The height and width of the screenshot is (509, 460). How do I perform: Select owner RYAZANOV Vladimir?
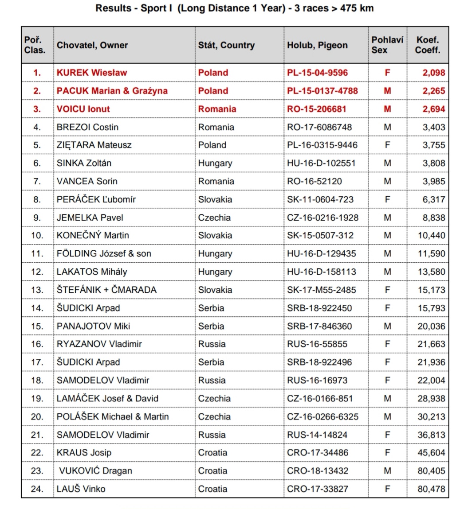point(99,344)
